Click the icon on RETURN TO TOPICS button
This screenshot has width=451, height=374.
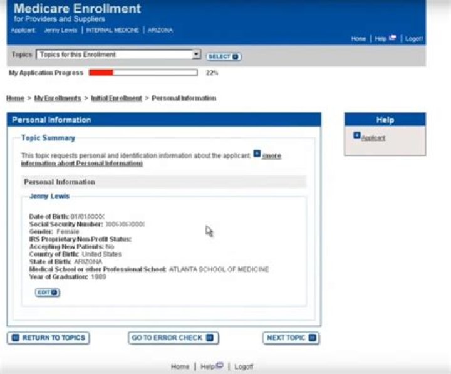[16, 338]
